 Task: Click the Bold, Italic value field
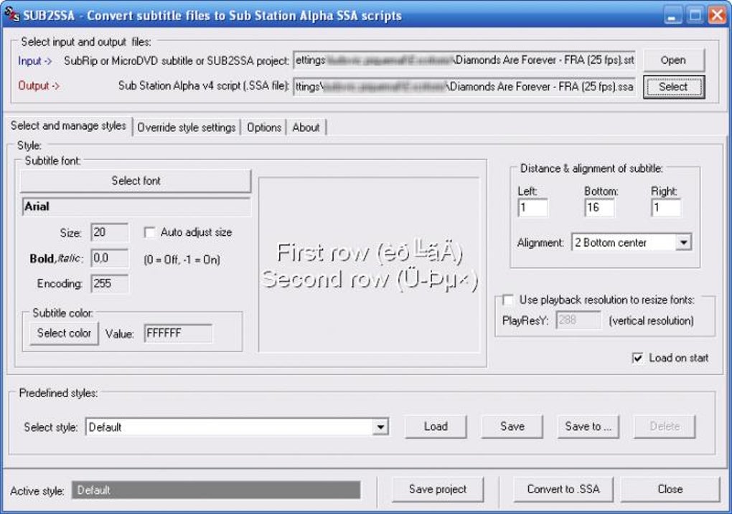click(109, 258)
